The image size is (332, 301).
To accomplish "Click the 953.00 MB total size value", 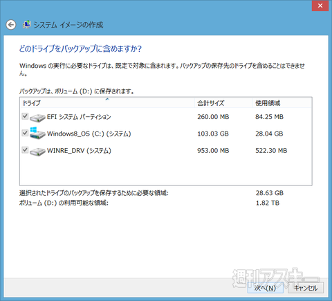I will click(x=213, y=151).
